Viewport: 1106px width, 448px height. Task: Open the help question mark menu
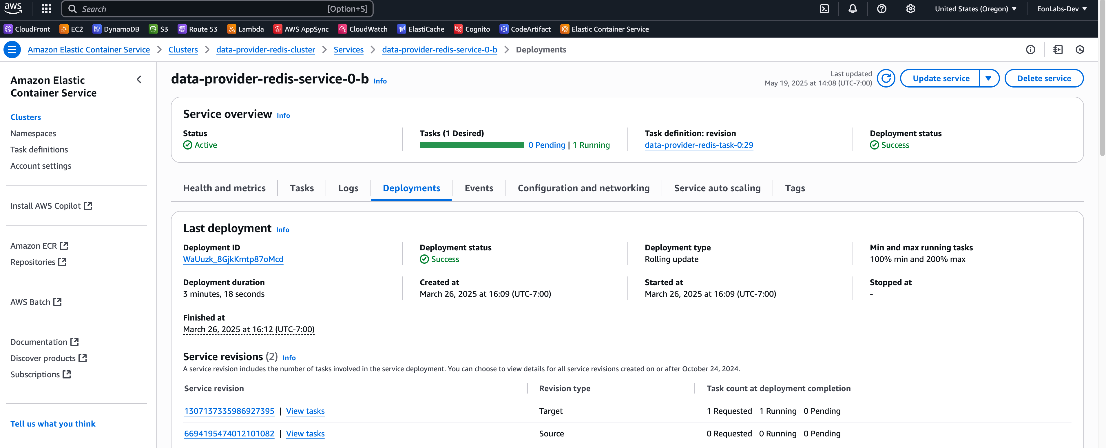tap(881, 9)
